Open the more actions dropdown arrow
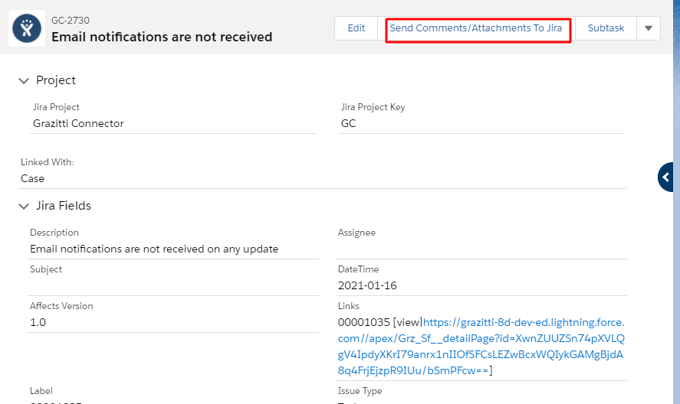680x404 pixels. (x=649, y=28)
